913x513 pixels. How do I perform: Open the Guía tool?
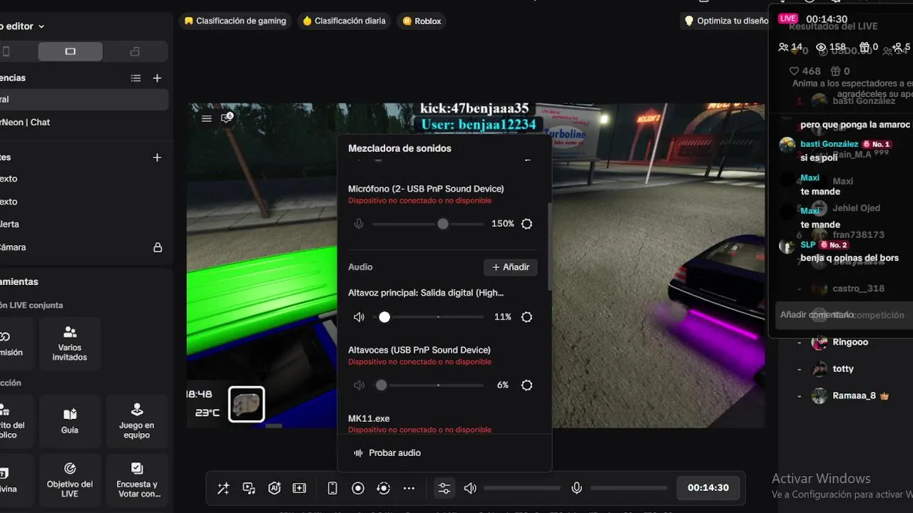point(70,421)
